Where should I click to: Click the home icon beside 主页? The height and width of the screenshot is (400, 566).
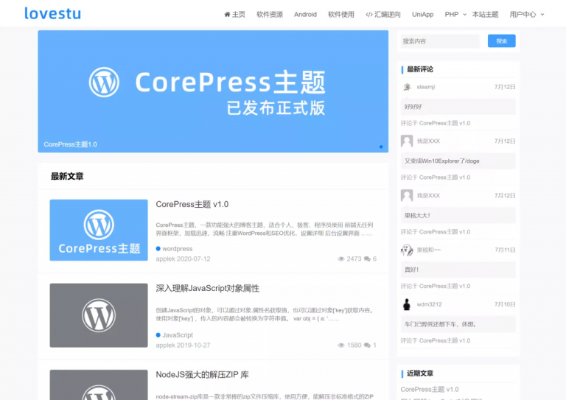[228, 14]
